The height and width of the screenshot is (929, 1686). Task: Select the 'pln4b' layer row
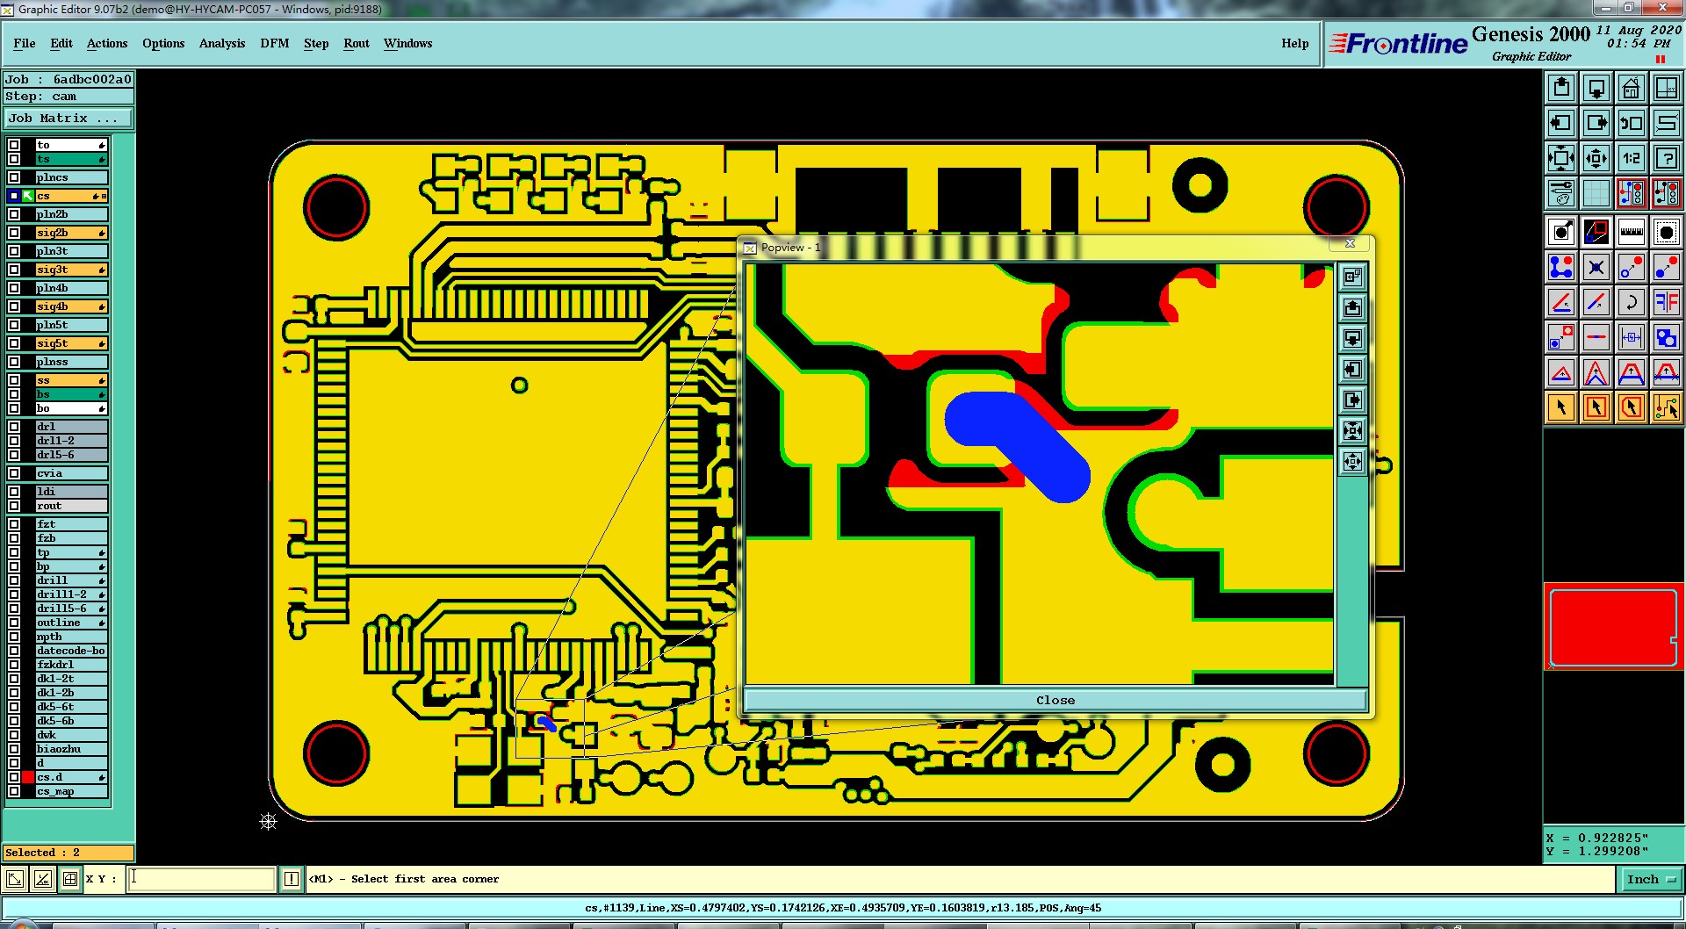[x=72, y=288]
